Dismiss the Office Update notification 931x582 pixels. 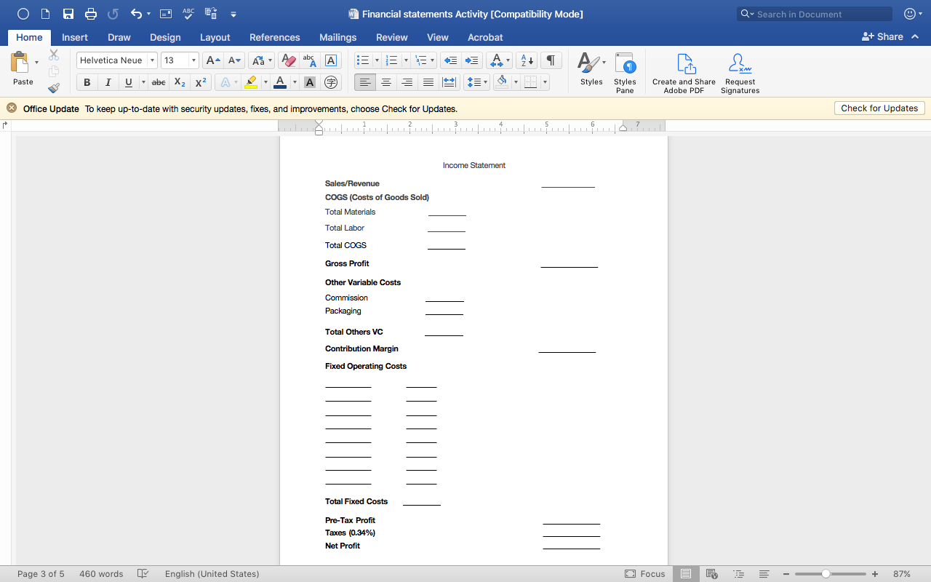pyautogui.click(x=12, y=108)
